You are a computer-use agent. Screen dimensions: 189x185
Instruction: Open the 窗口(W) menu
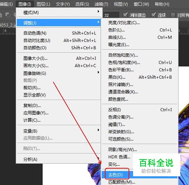(x=141, y=4)
